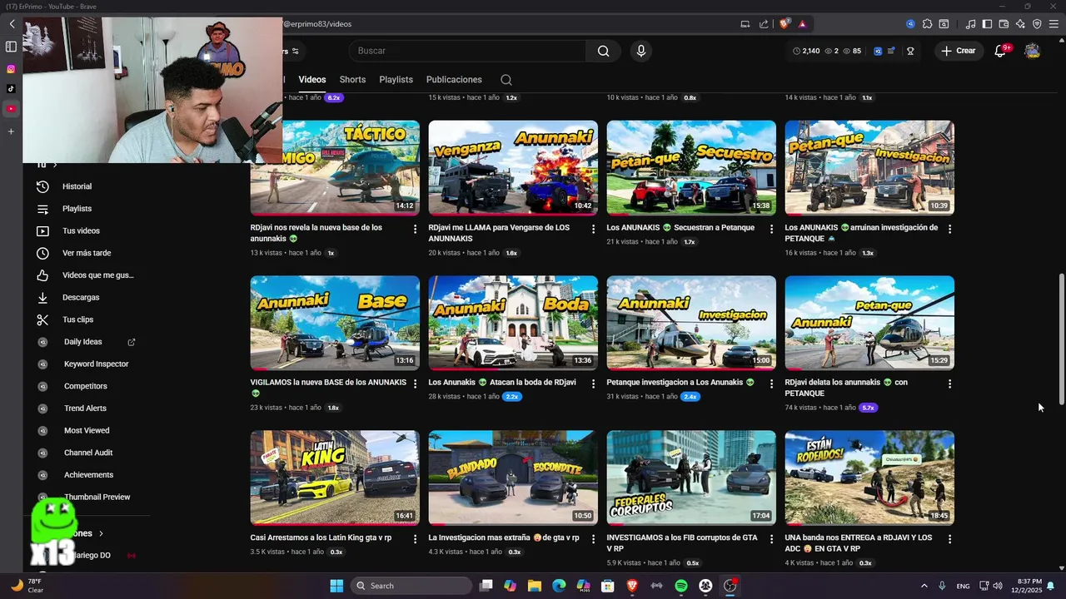This screenshot has height=599, width=1066.
Task: Open options for 'VIGILAMOS la nueva BASE' video
Action: point(415,384)
